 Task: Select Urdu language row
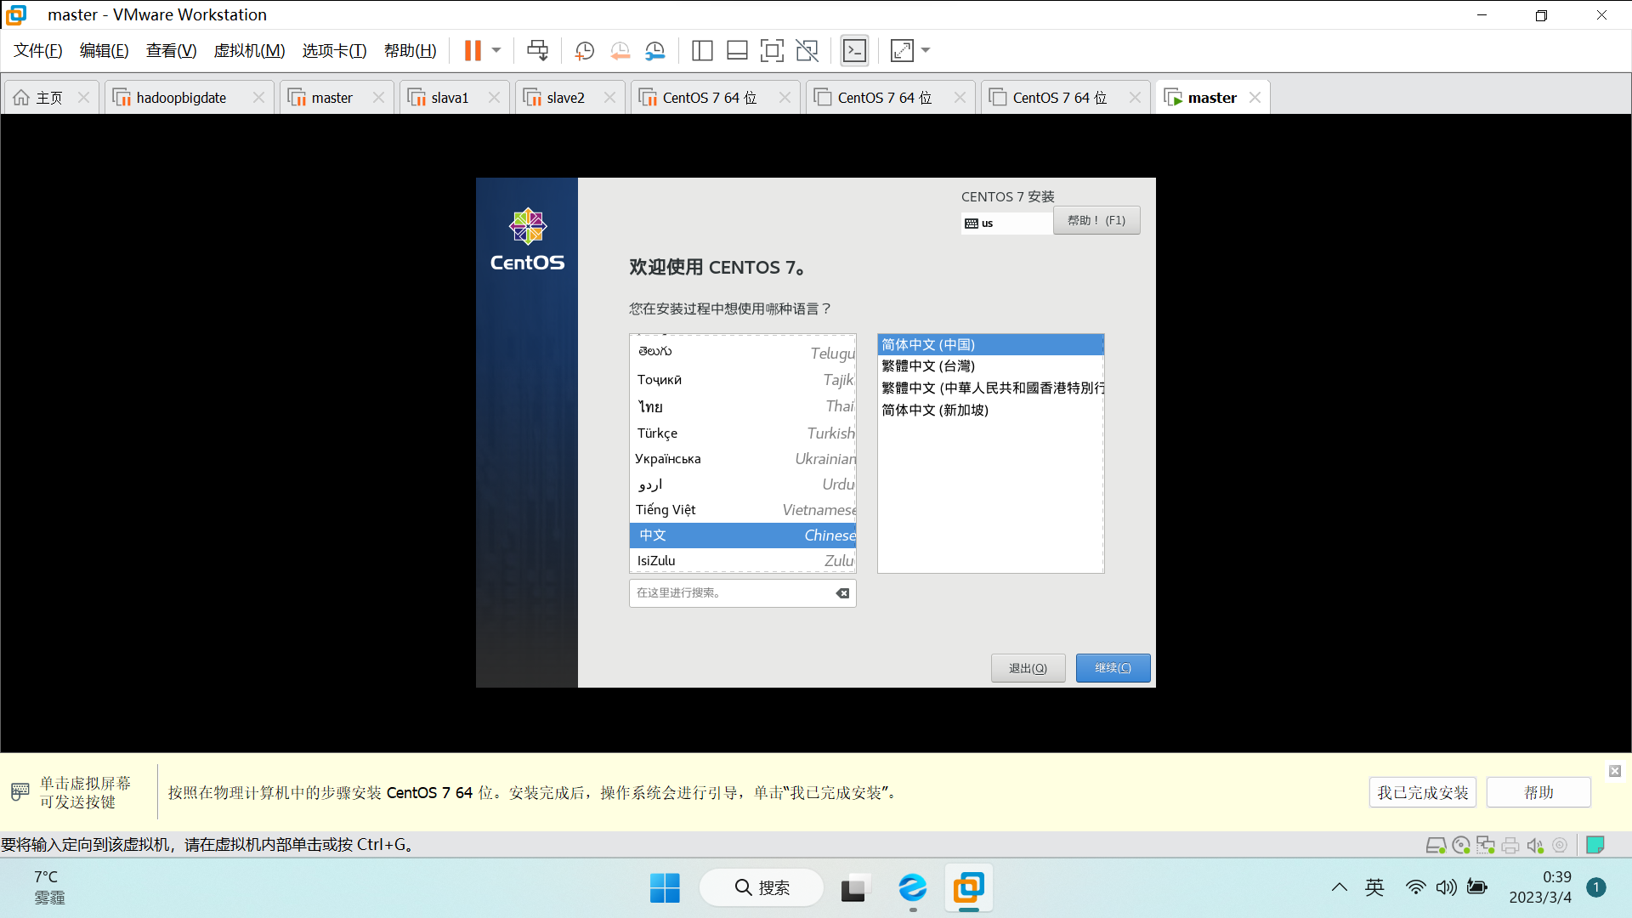tap(742, 484)
